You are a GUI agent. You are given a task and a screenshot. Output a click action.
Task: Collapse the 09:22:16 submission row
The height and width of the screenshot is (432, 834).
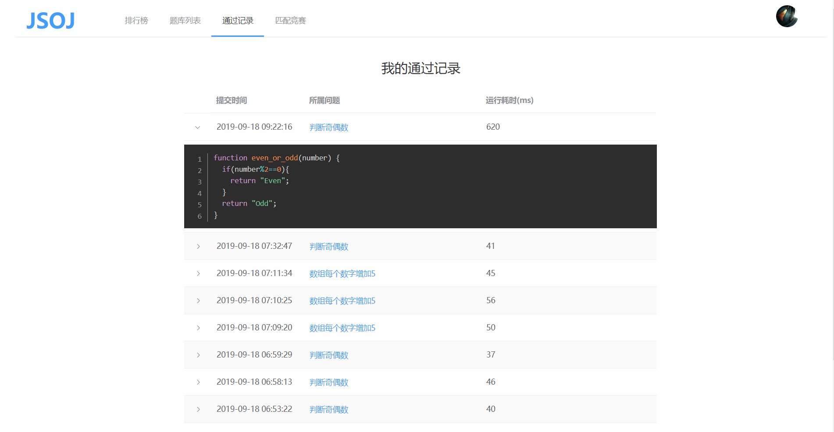(198, 127)
